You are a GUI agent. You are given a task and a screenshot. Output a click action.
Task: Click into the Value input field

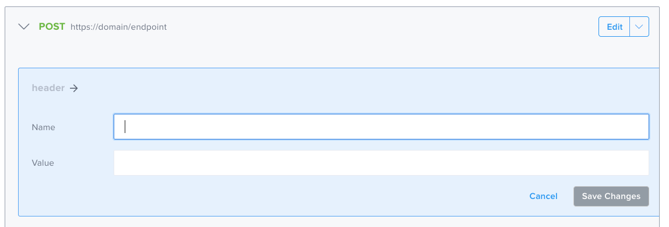coord(381,162)
